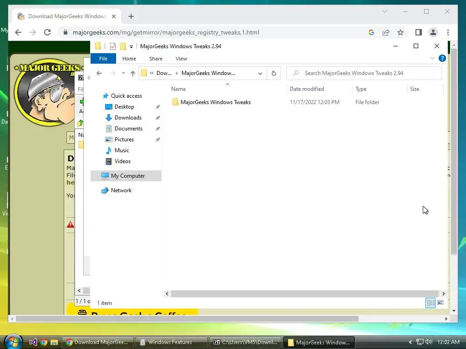This screenshot has height=349, width=466.
Task: Click the pin icon beside Downloads
Action: click(157, 118)
